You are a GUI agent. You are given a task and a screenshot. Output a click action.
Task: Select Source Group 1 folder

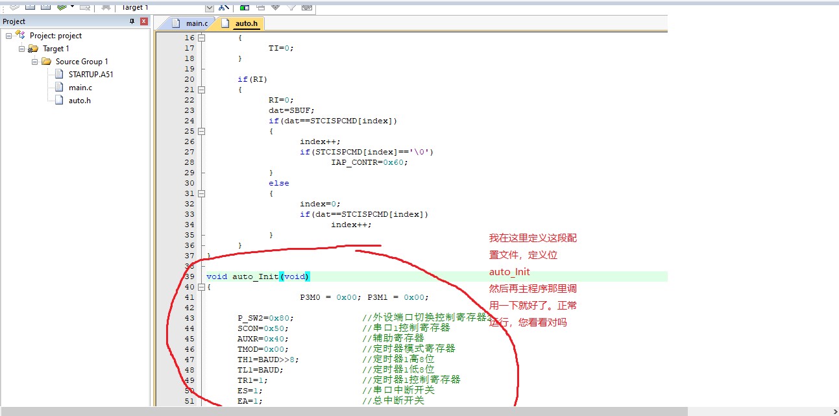[82, 62]
